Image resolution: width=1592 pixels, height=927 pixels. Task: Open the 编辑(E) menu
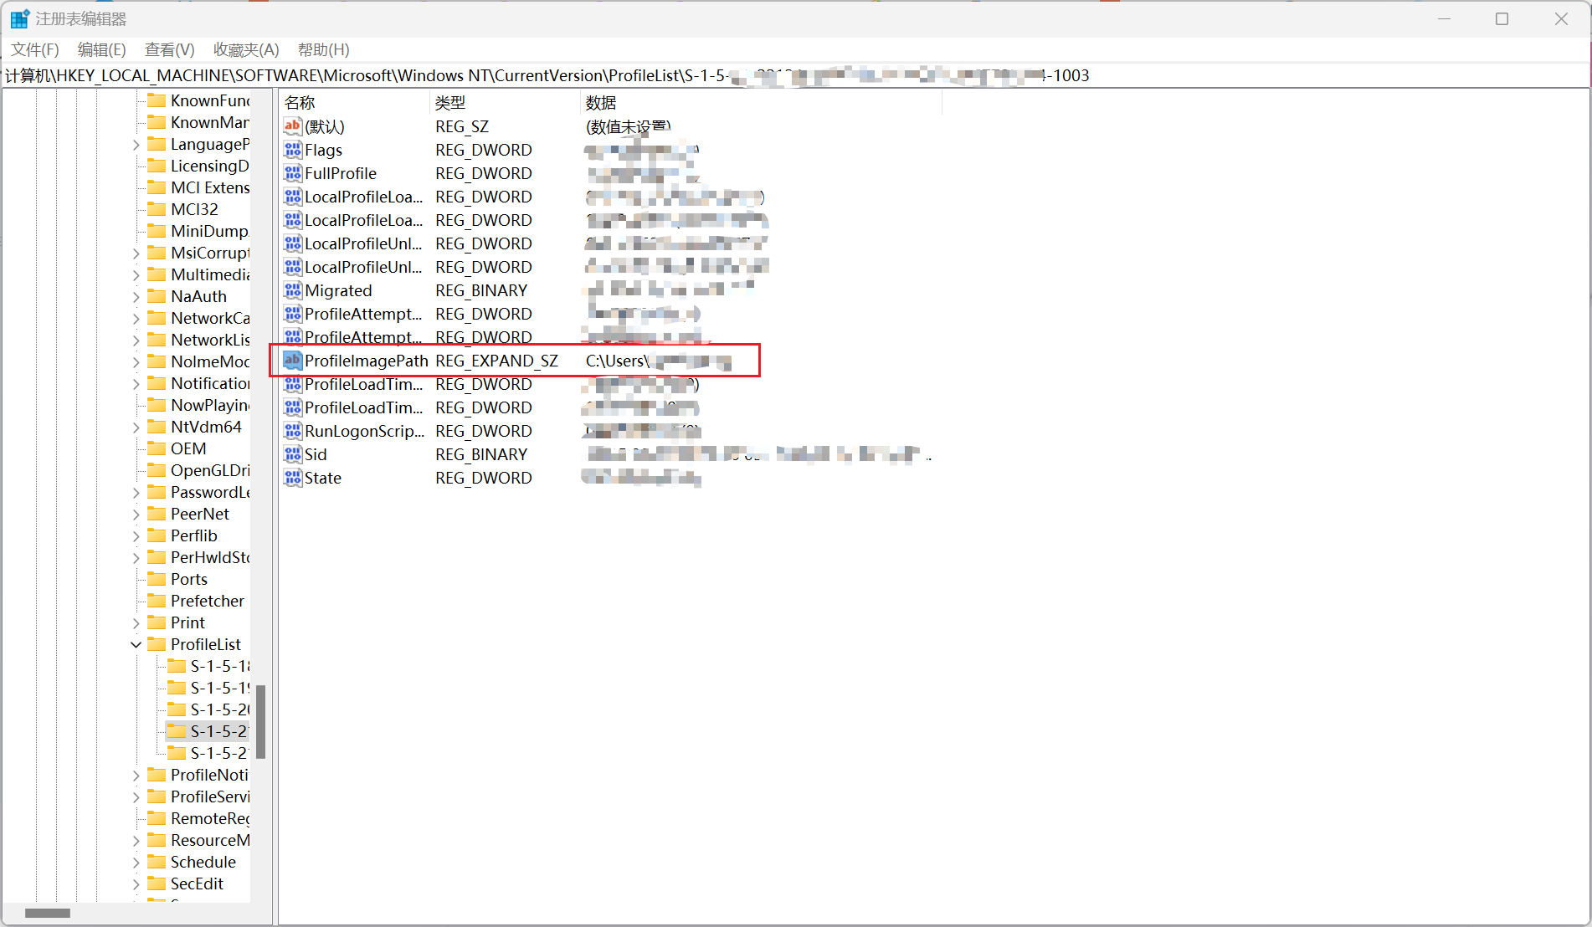(x=101, y=50)
